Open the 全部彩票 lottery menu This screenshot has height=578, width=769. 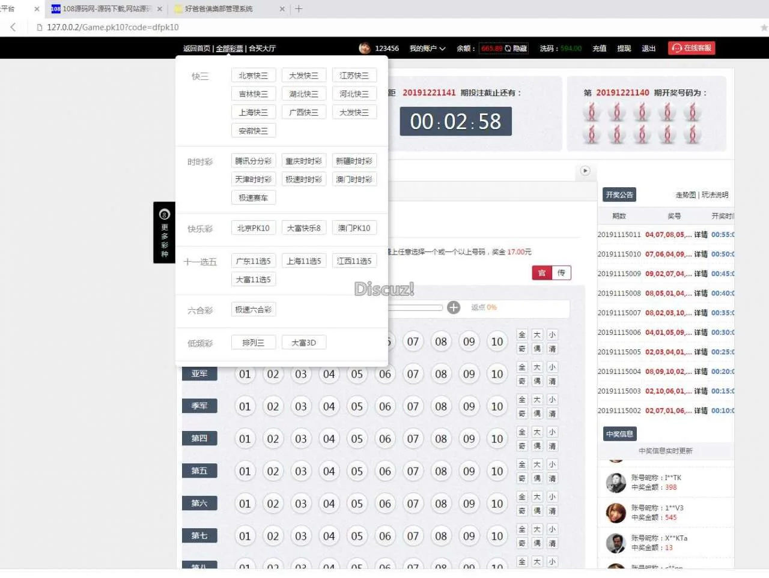click(229, 49)
